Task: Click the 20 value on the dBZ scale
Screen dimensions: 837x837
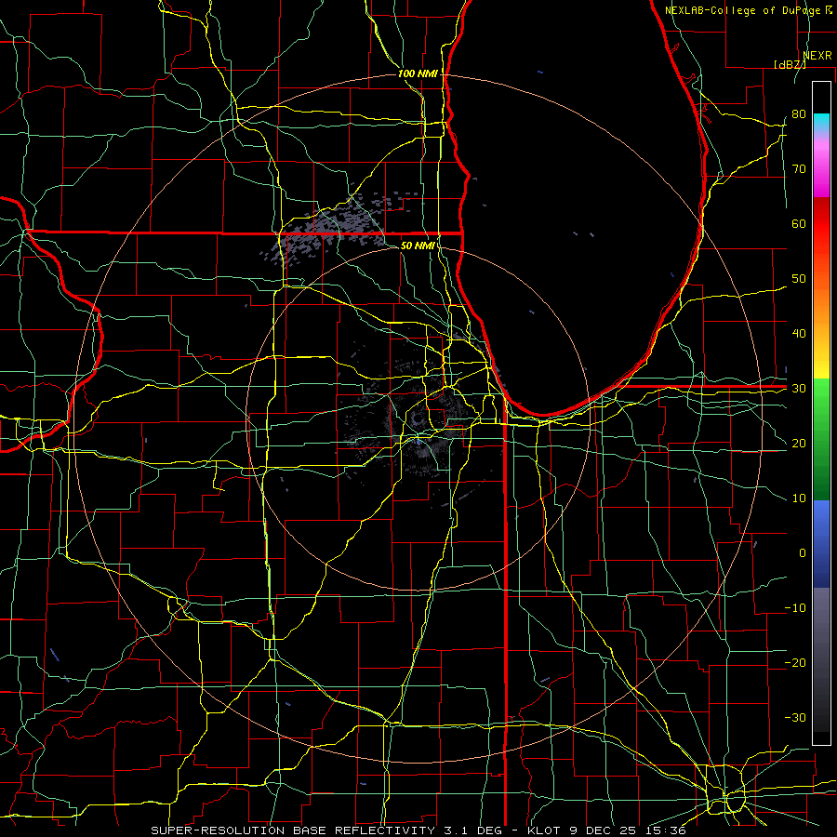Action: 799,444
